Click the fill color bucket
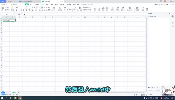The image size is (175, 100). [30, 10]
